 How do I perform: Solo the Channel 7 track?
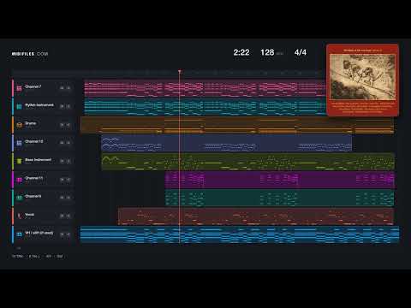tap(68, 88)
